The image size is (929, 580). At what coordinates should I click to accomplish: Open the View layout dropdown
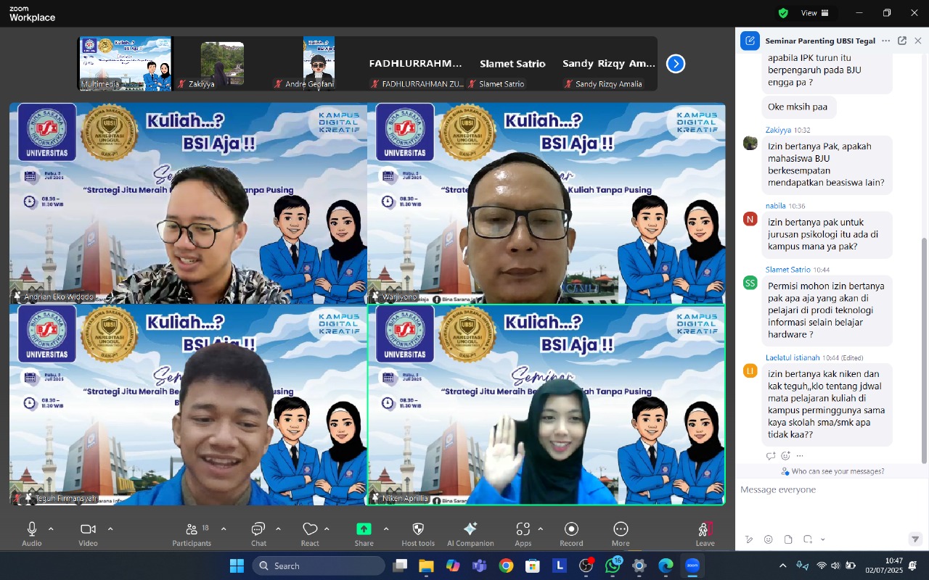[816, 13]
